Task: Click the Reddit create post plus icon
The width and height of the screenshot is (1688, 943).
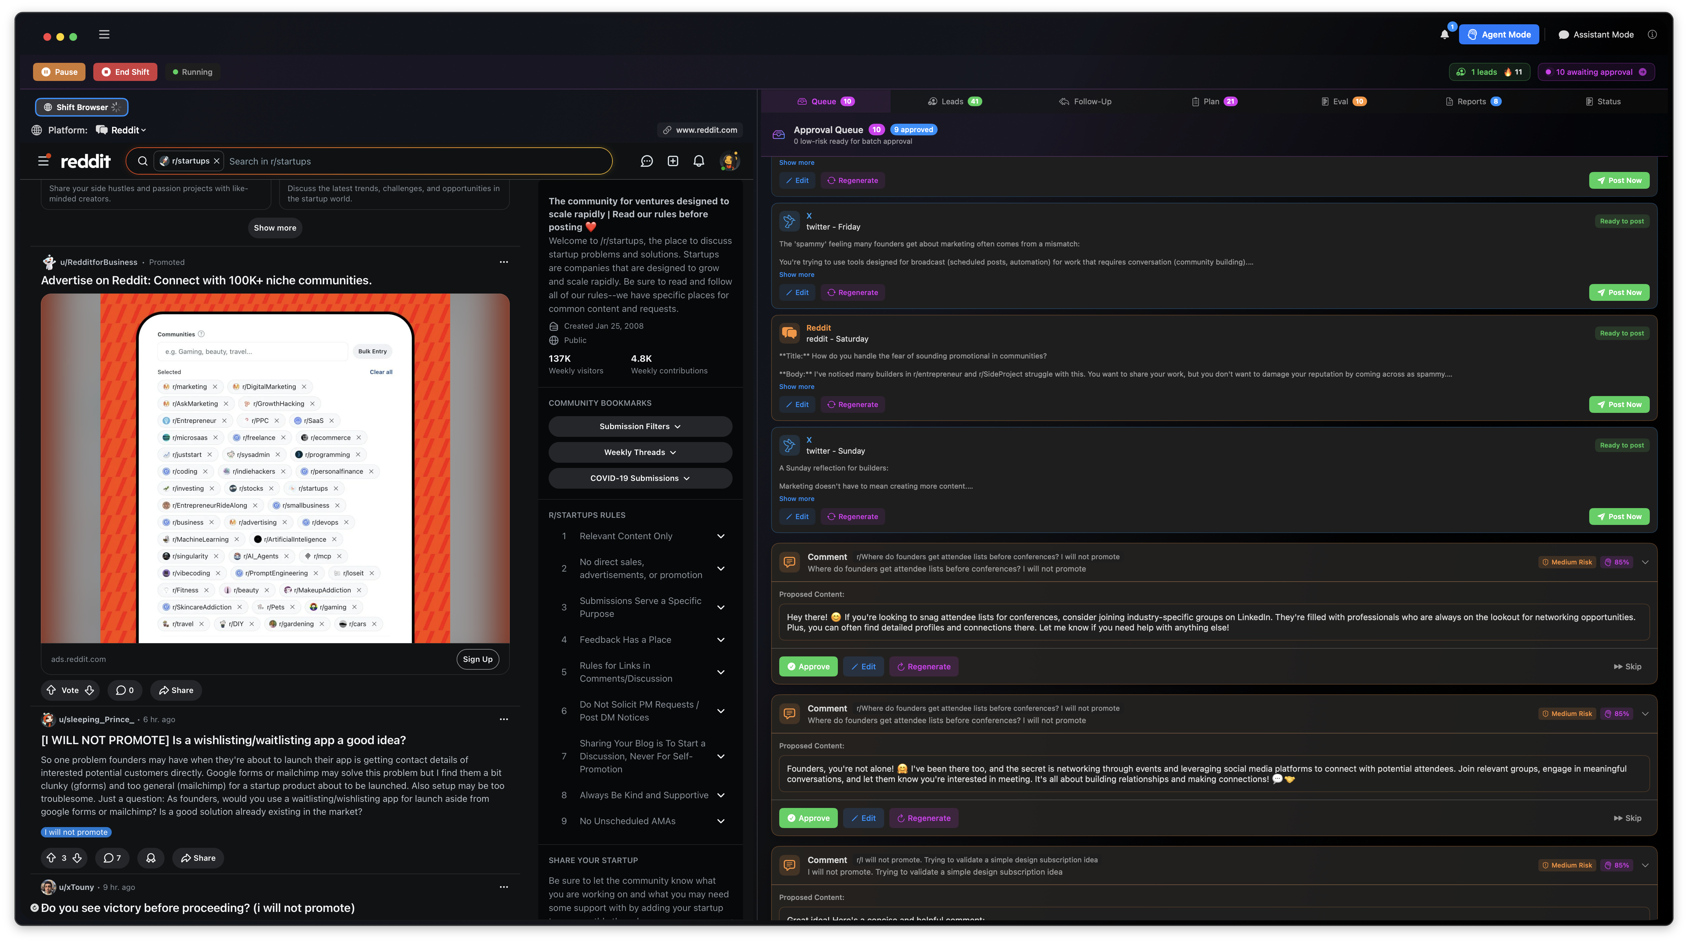Action: tap(673, 161)
